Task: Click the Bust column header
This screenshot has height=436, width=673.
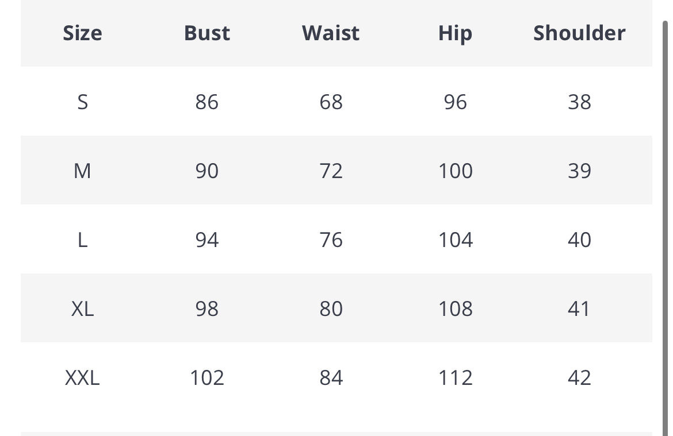Action: click(207, 33)
